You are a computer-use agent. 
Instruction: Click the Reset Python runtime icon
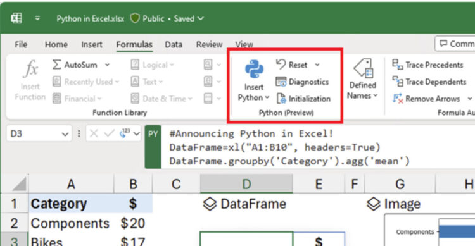tap(281, 65)
